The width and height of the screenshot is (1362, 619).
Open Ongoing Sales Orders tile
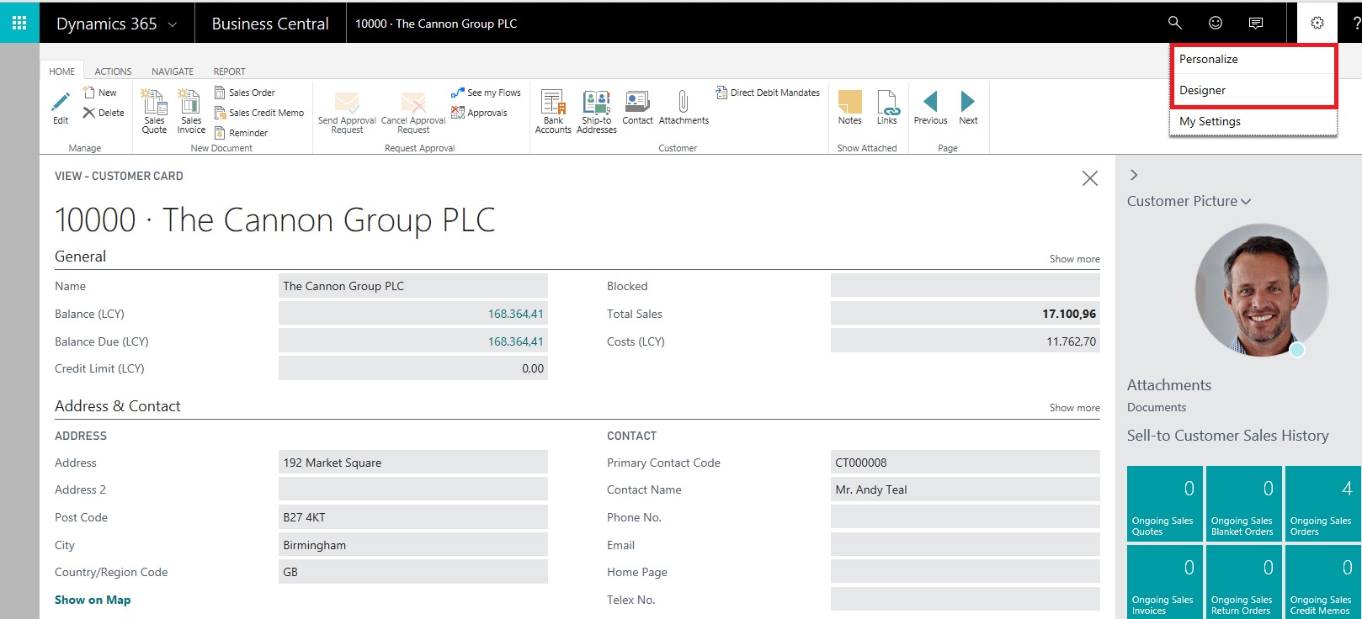[x=1323, y=503]
